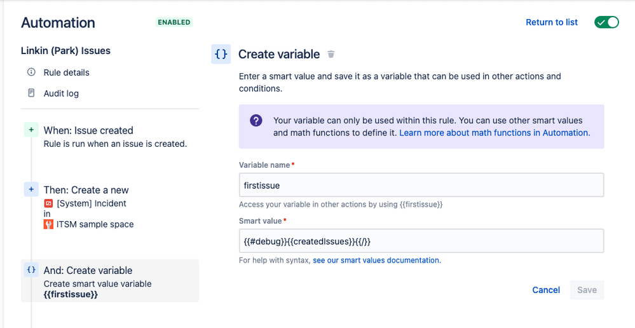Click the green plus icon for Issue created trigger
Image resolution: width=635 pixels, height=328 pixels.
tap(31, 130)
